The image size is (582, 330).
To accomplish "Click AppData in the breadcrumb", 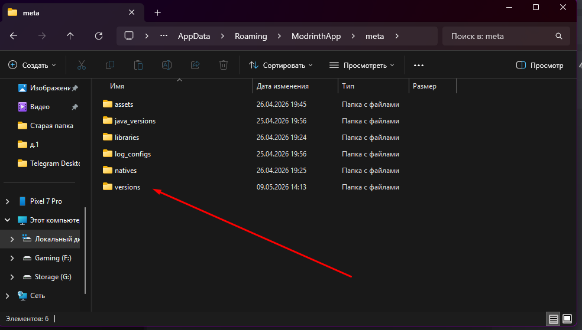I will point(194,36).
